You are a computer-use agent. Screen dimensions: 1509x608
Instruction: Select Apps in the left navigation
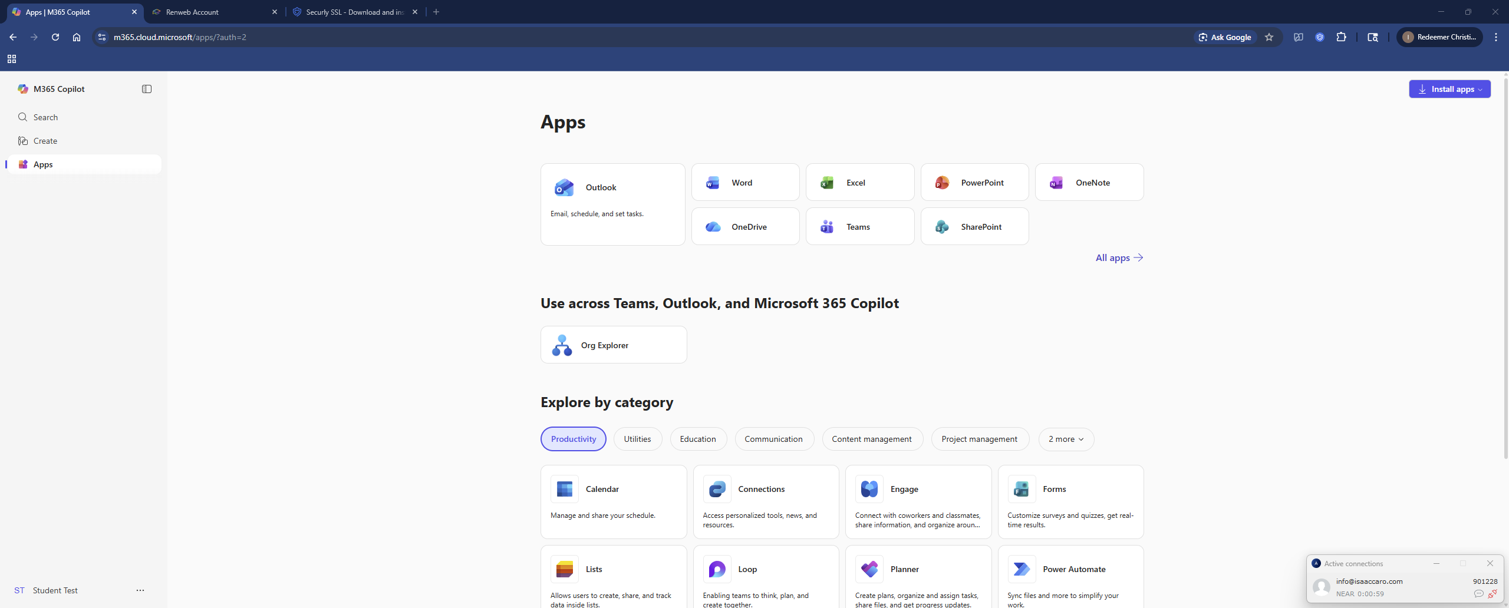pos(84,164)
